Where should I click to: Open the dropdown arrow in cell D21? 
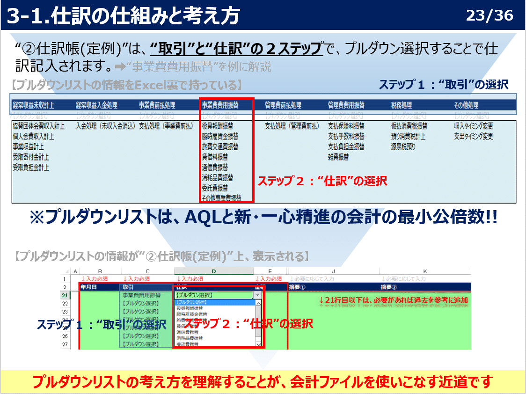coord(257,295)
